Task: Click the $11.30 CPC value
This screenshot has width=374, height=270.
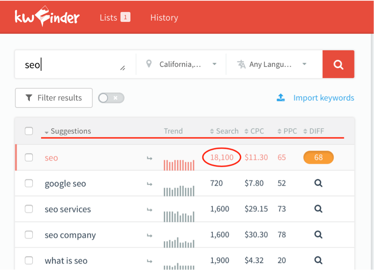Action: (256, 157)
